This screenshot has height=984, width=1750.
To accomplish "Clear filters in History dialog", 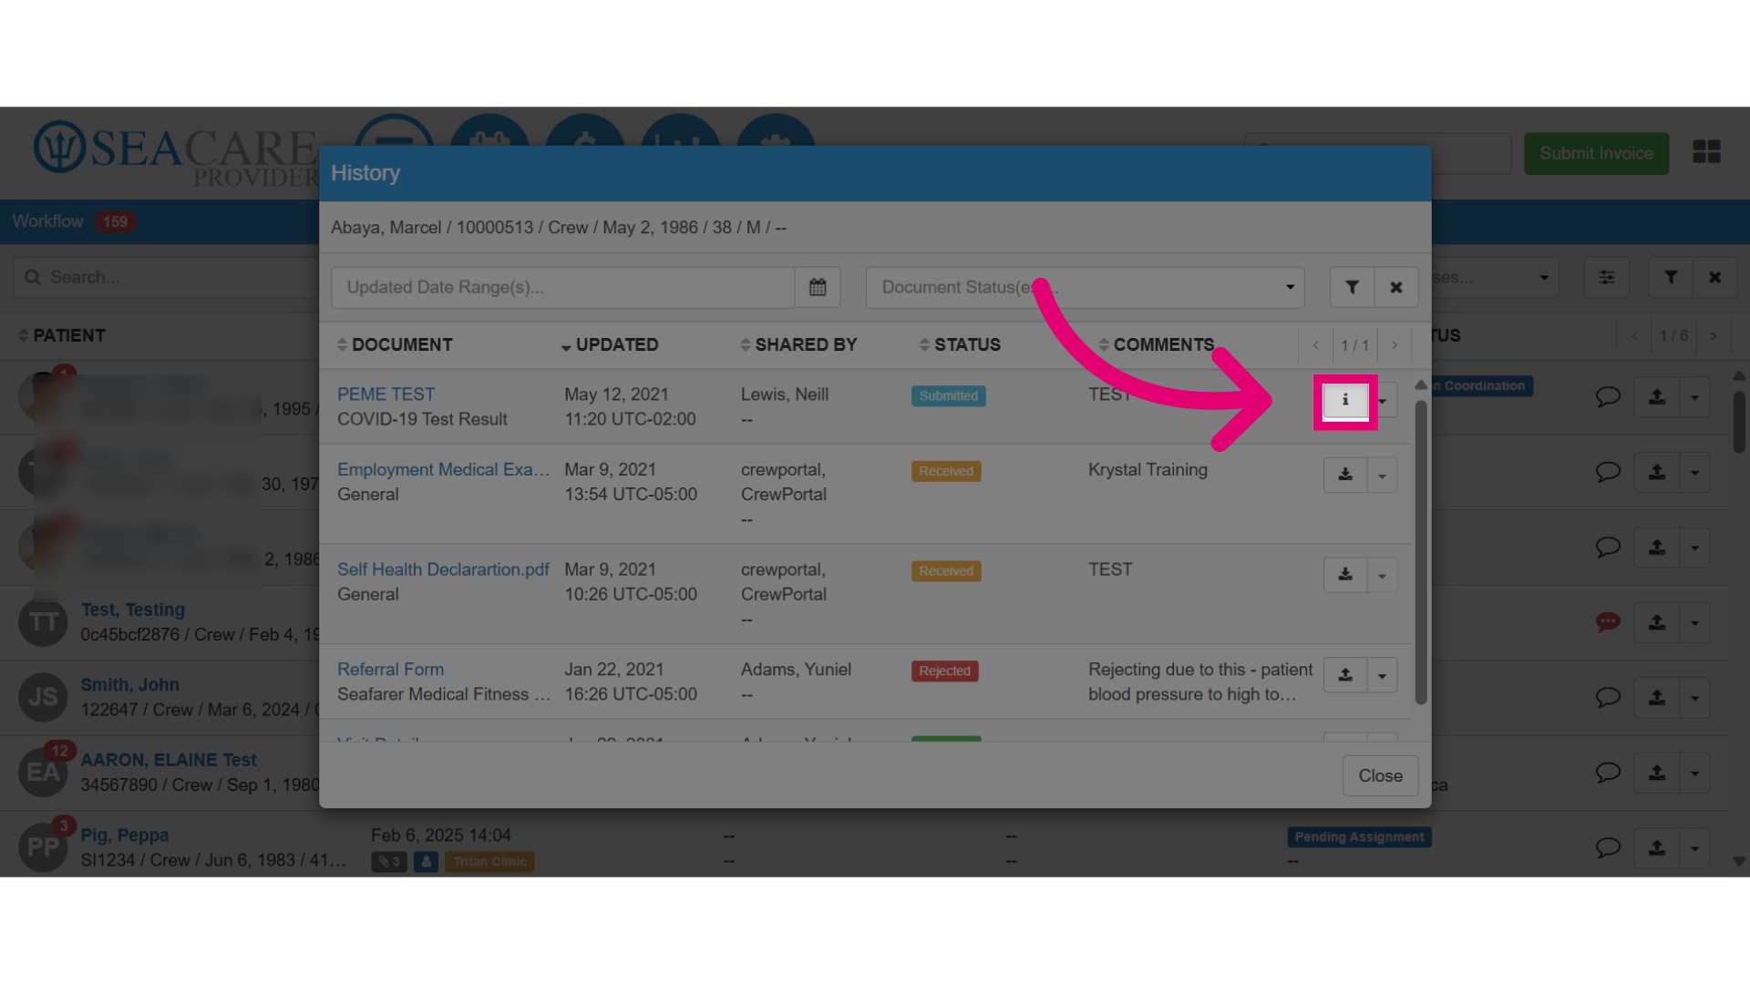I will [x=1396, y=287].
